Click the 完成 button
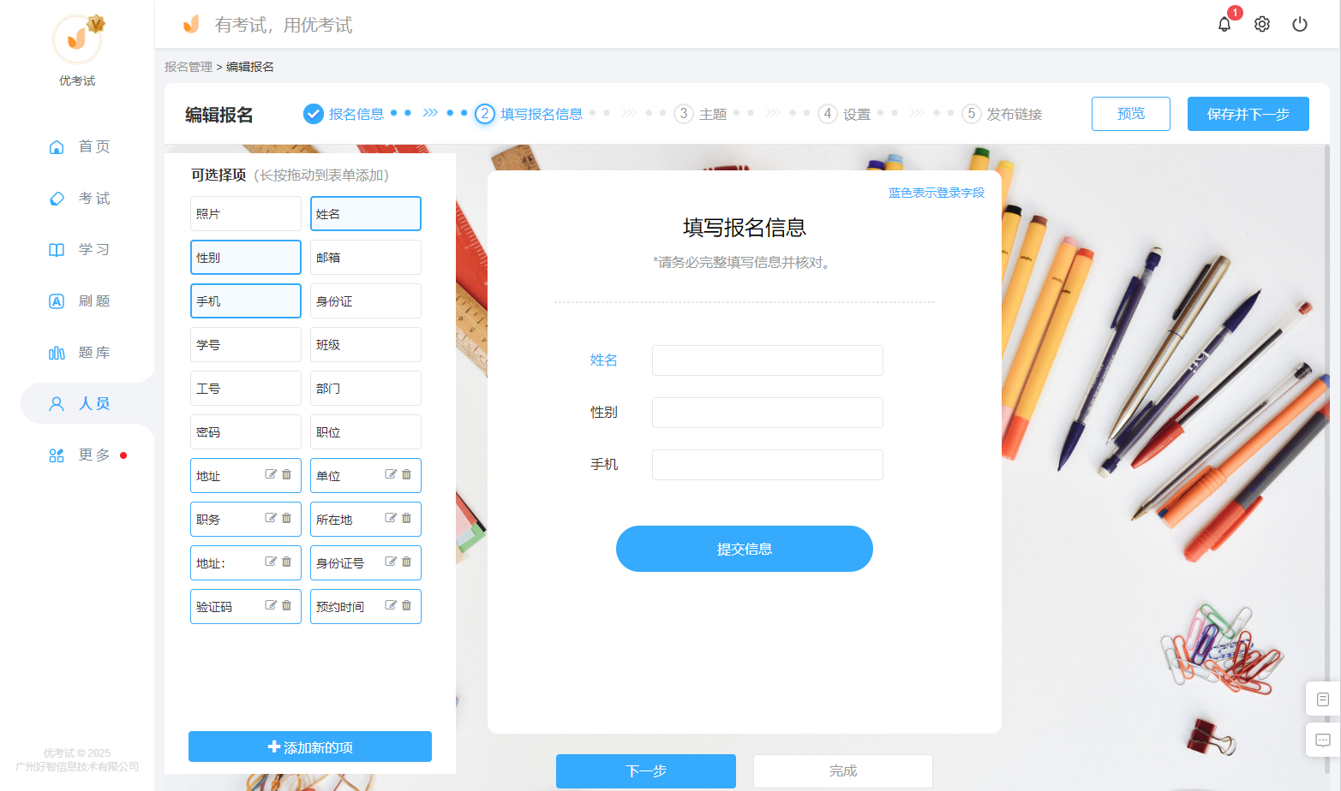This screenshot has width=1341, height=791. tap(843, 771)
